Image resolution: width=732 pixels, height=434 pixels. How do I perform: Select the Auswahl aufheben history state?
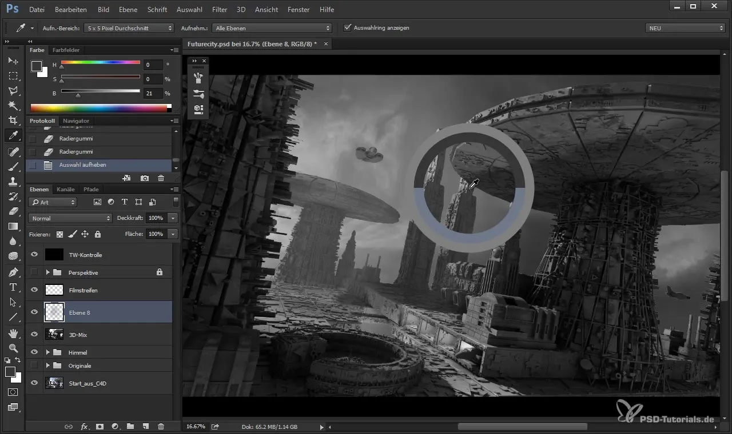99,165
